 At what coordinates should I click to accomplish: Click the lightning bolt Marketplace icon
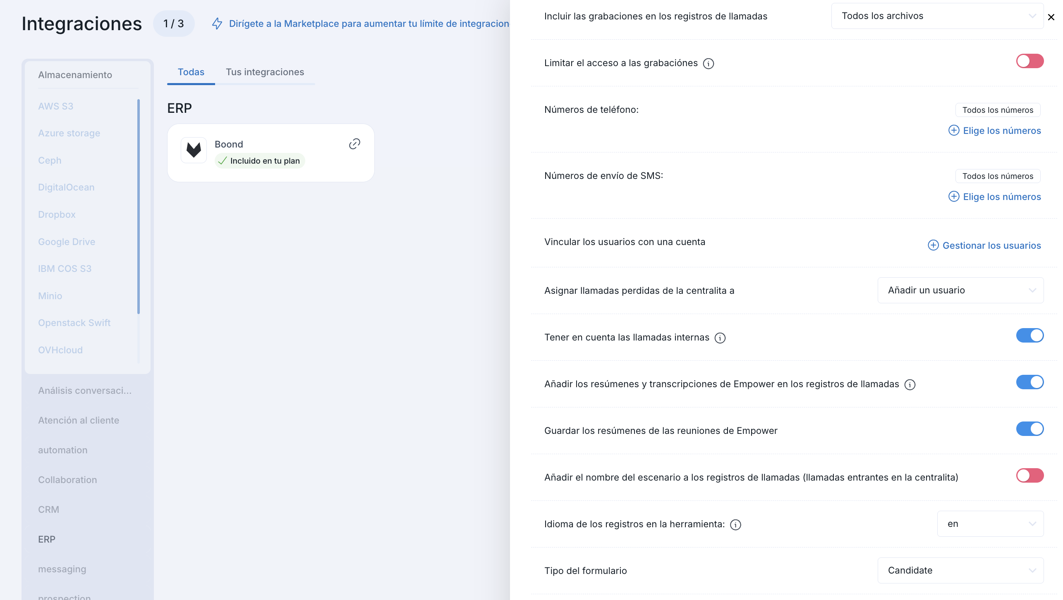pos(217,24)
